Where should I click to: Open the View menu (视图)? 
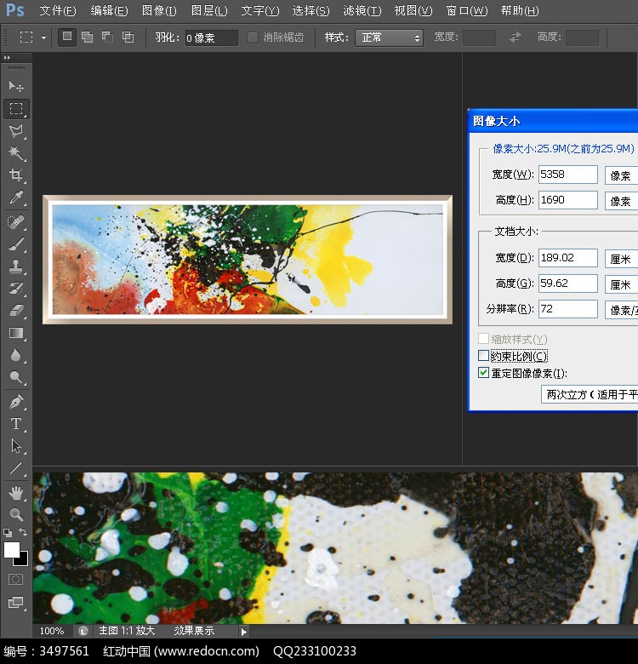(413, 10)
